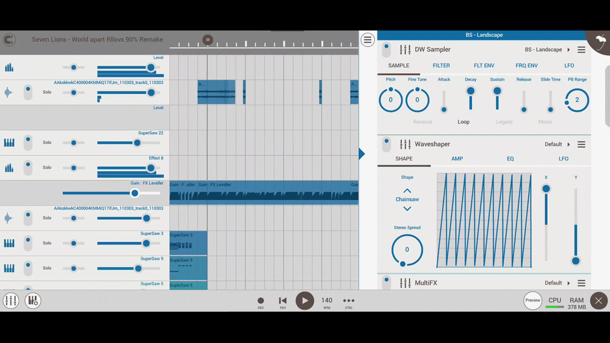
Task: Start recording with REC button
Action: (x=261, y=300)
